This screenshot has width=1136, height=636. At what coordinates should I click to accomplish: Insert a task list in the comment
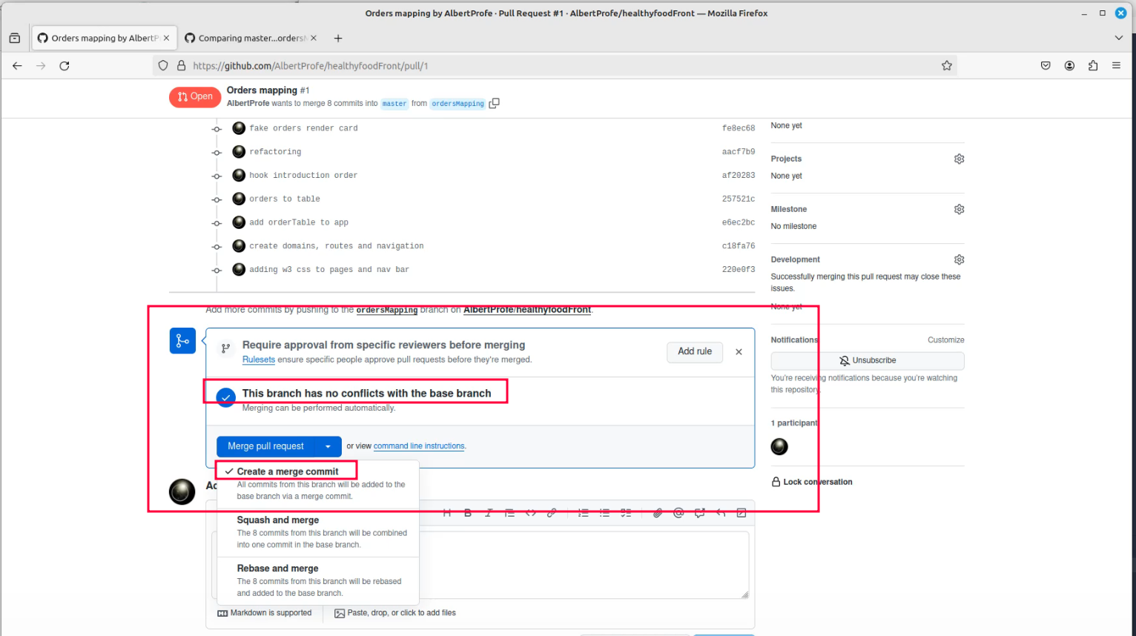(x=626, y=513)
